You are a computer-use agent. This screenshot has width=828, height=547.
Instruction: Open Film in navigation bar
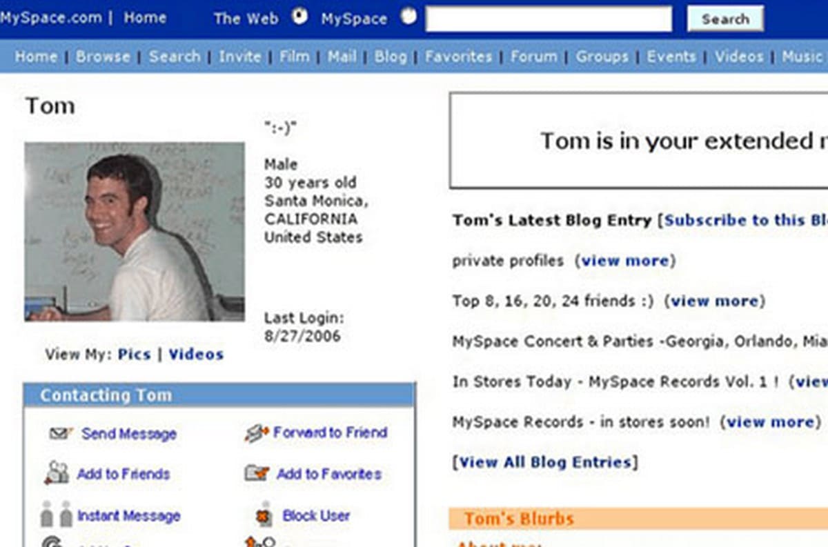294,57
